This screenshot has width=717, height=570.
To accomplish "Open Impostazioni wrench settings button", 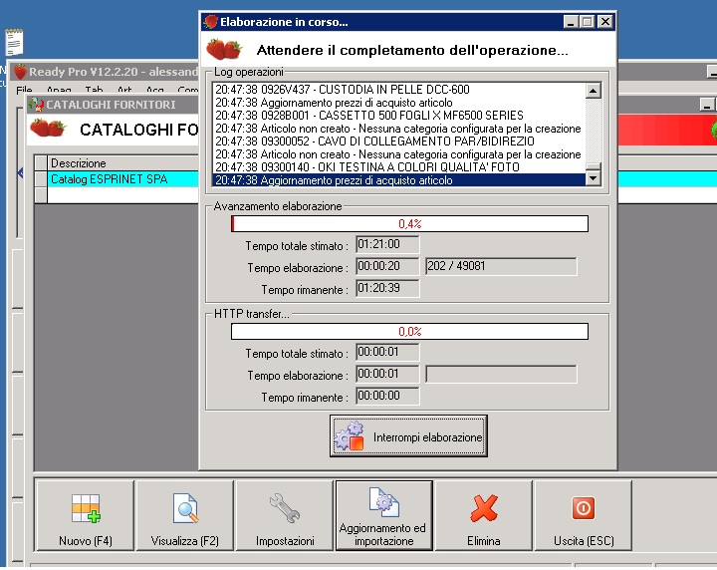I will 285,515.
